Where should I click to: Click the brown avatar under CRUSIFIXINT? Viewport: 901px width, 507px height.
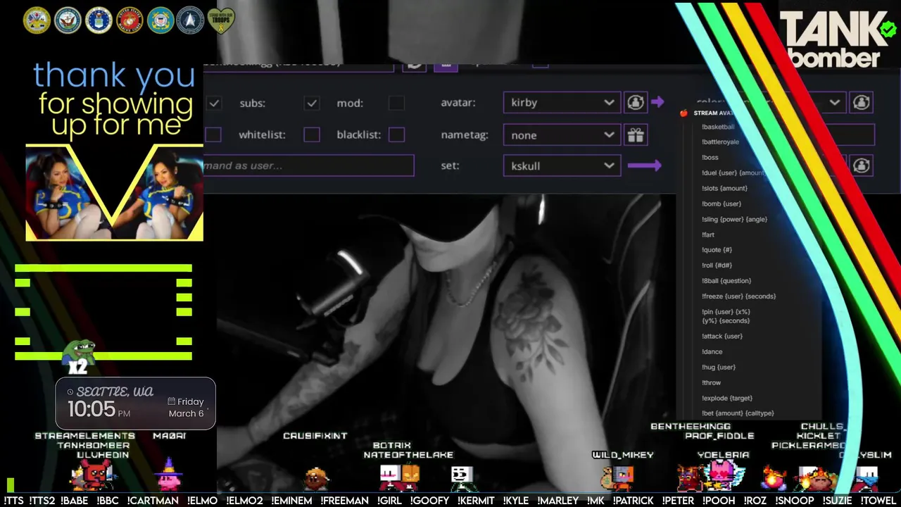click(317, 479)
